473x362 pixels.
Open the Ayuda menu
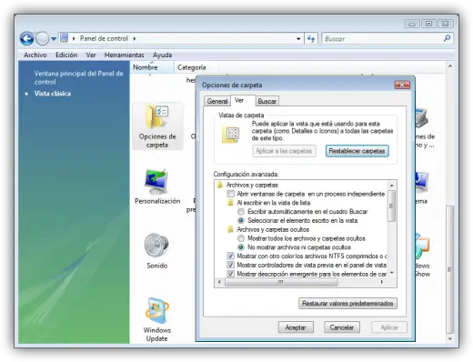pyautogui.click(x=162, y=55)
